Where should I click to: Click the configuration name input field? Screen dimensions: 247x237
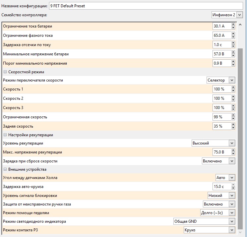(146, 6)
